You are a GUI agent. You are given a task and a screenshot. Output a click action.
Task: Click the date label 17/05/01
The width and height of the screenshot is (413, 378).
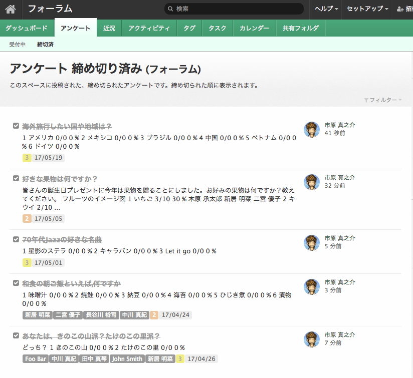[x=49, y=262]
